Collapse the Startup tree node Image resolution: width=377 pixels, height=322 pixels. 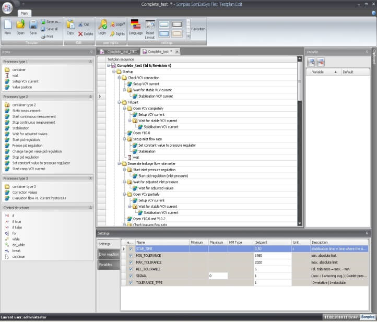(x=113, y=71)
